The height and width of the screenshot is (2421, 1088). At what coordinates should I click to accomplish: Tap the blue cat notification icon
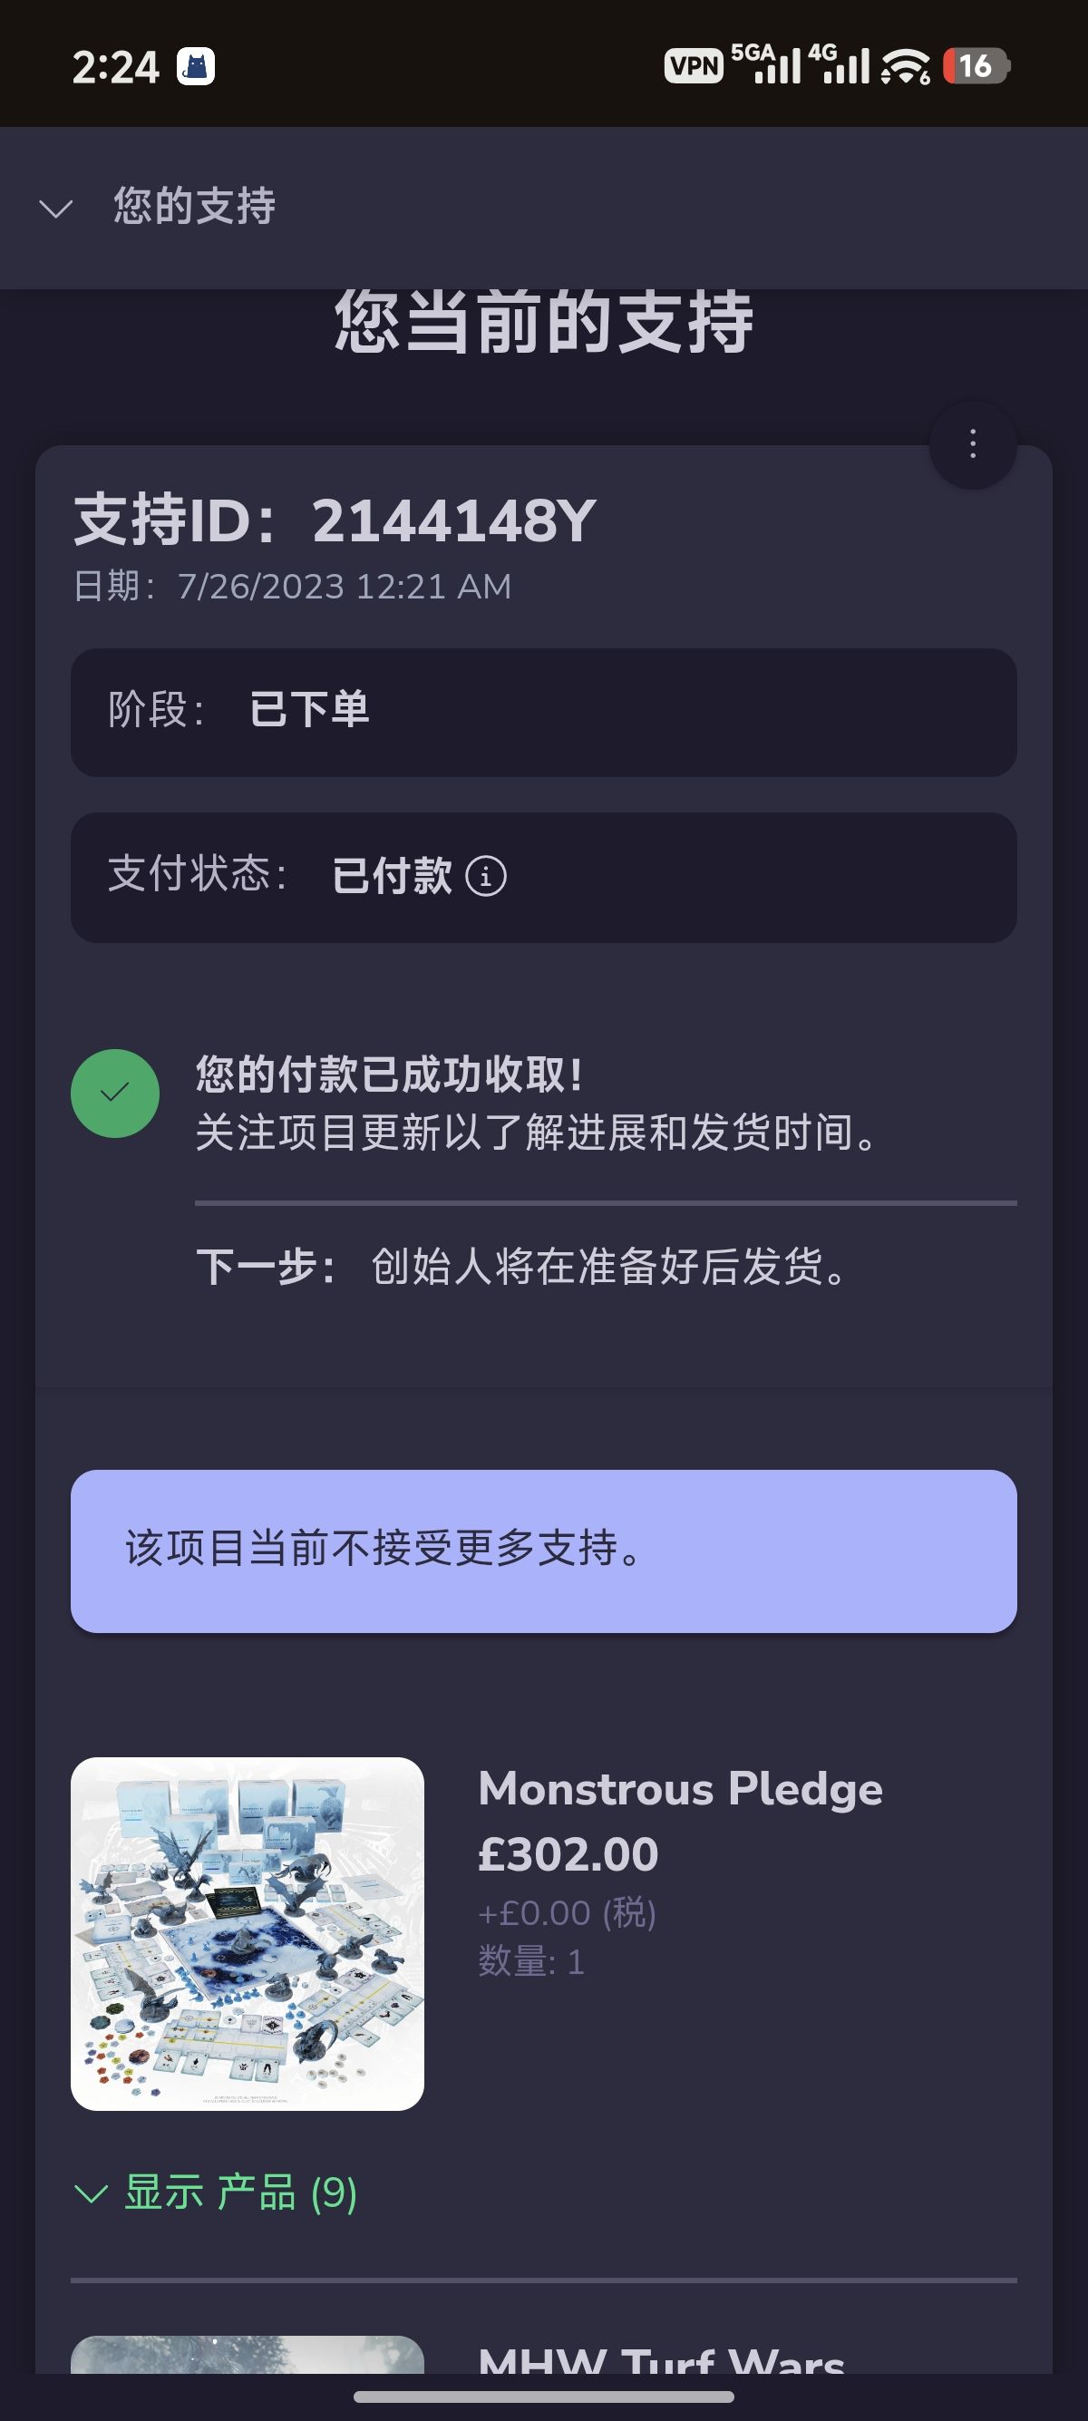point(197,67)
